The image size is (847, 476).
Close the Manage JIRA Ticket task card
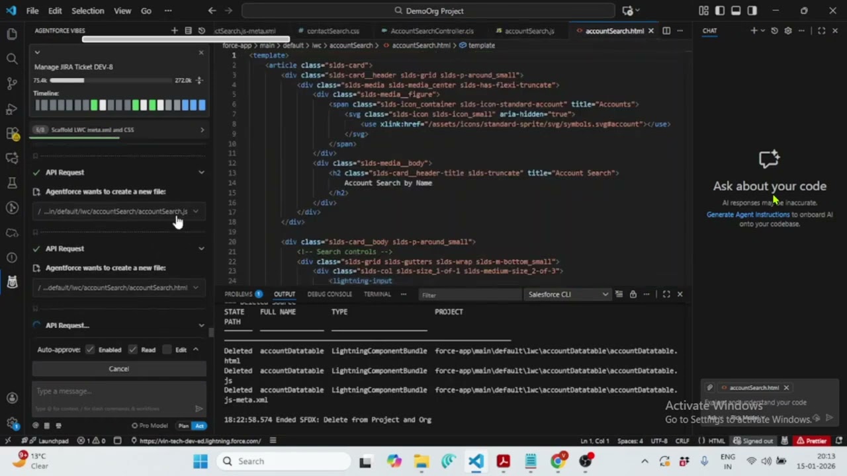pos(201,52)
